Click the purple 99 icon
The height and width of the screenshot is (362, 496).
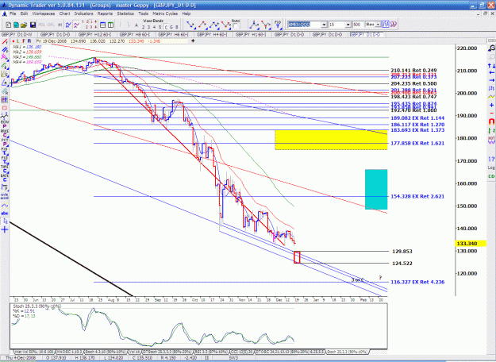click(x=393, y=25)
